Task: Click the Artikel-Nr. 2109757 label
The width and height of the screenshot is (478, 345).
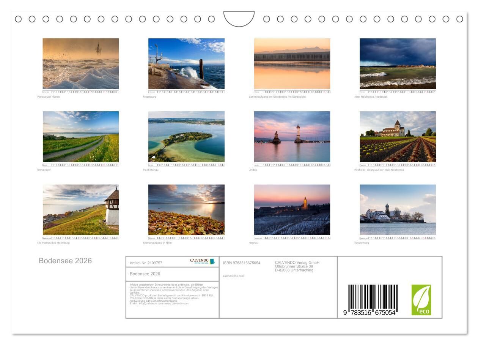Action: pos(146,263)
